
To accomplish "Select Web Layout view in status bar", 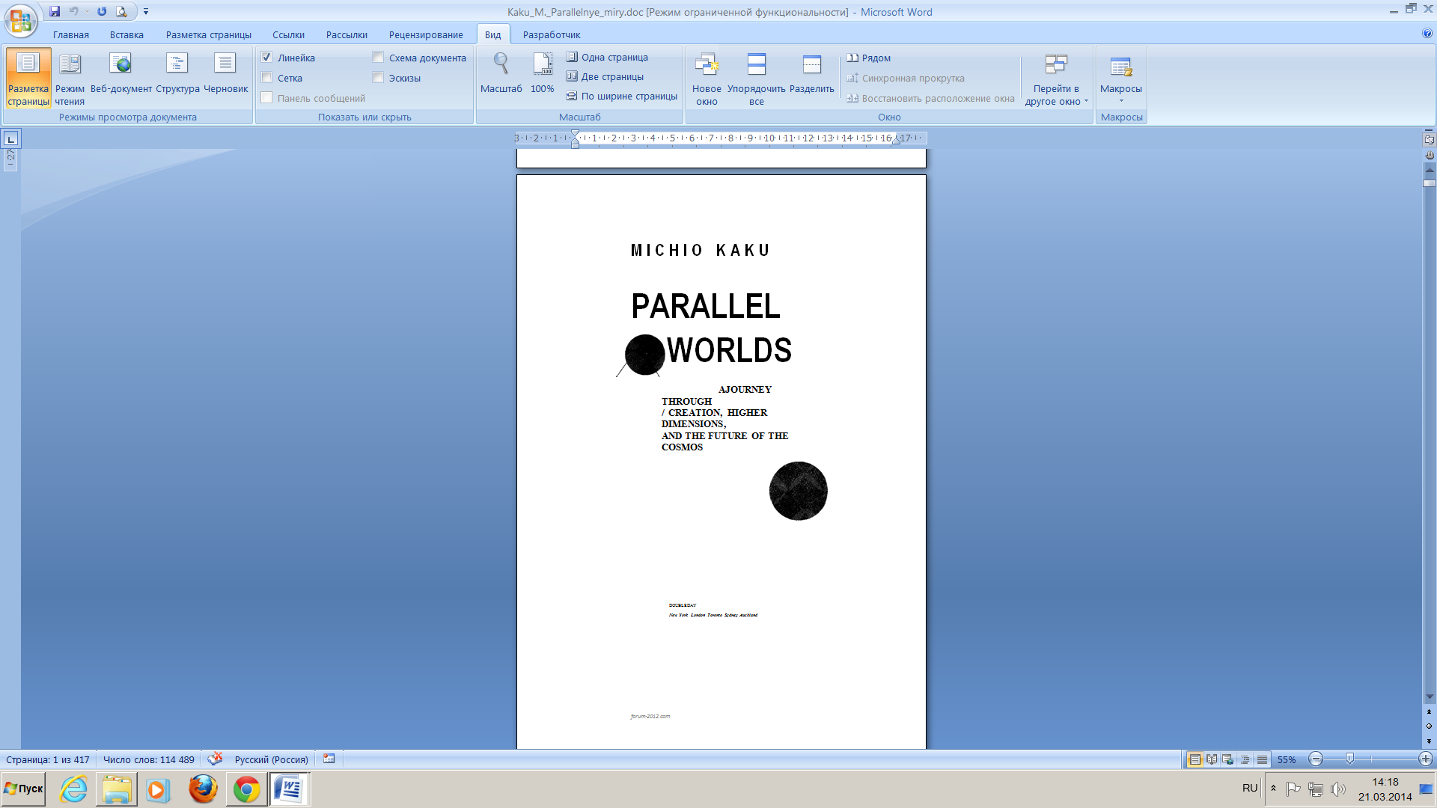I will point(1228,759).
